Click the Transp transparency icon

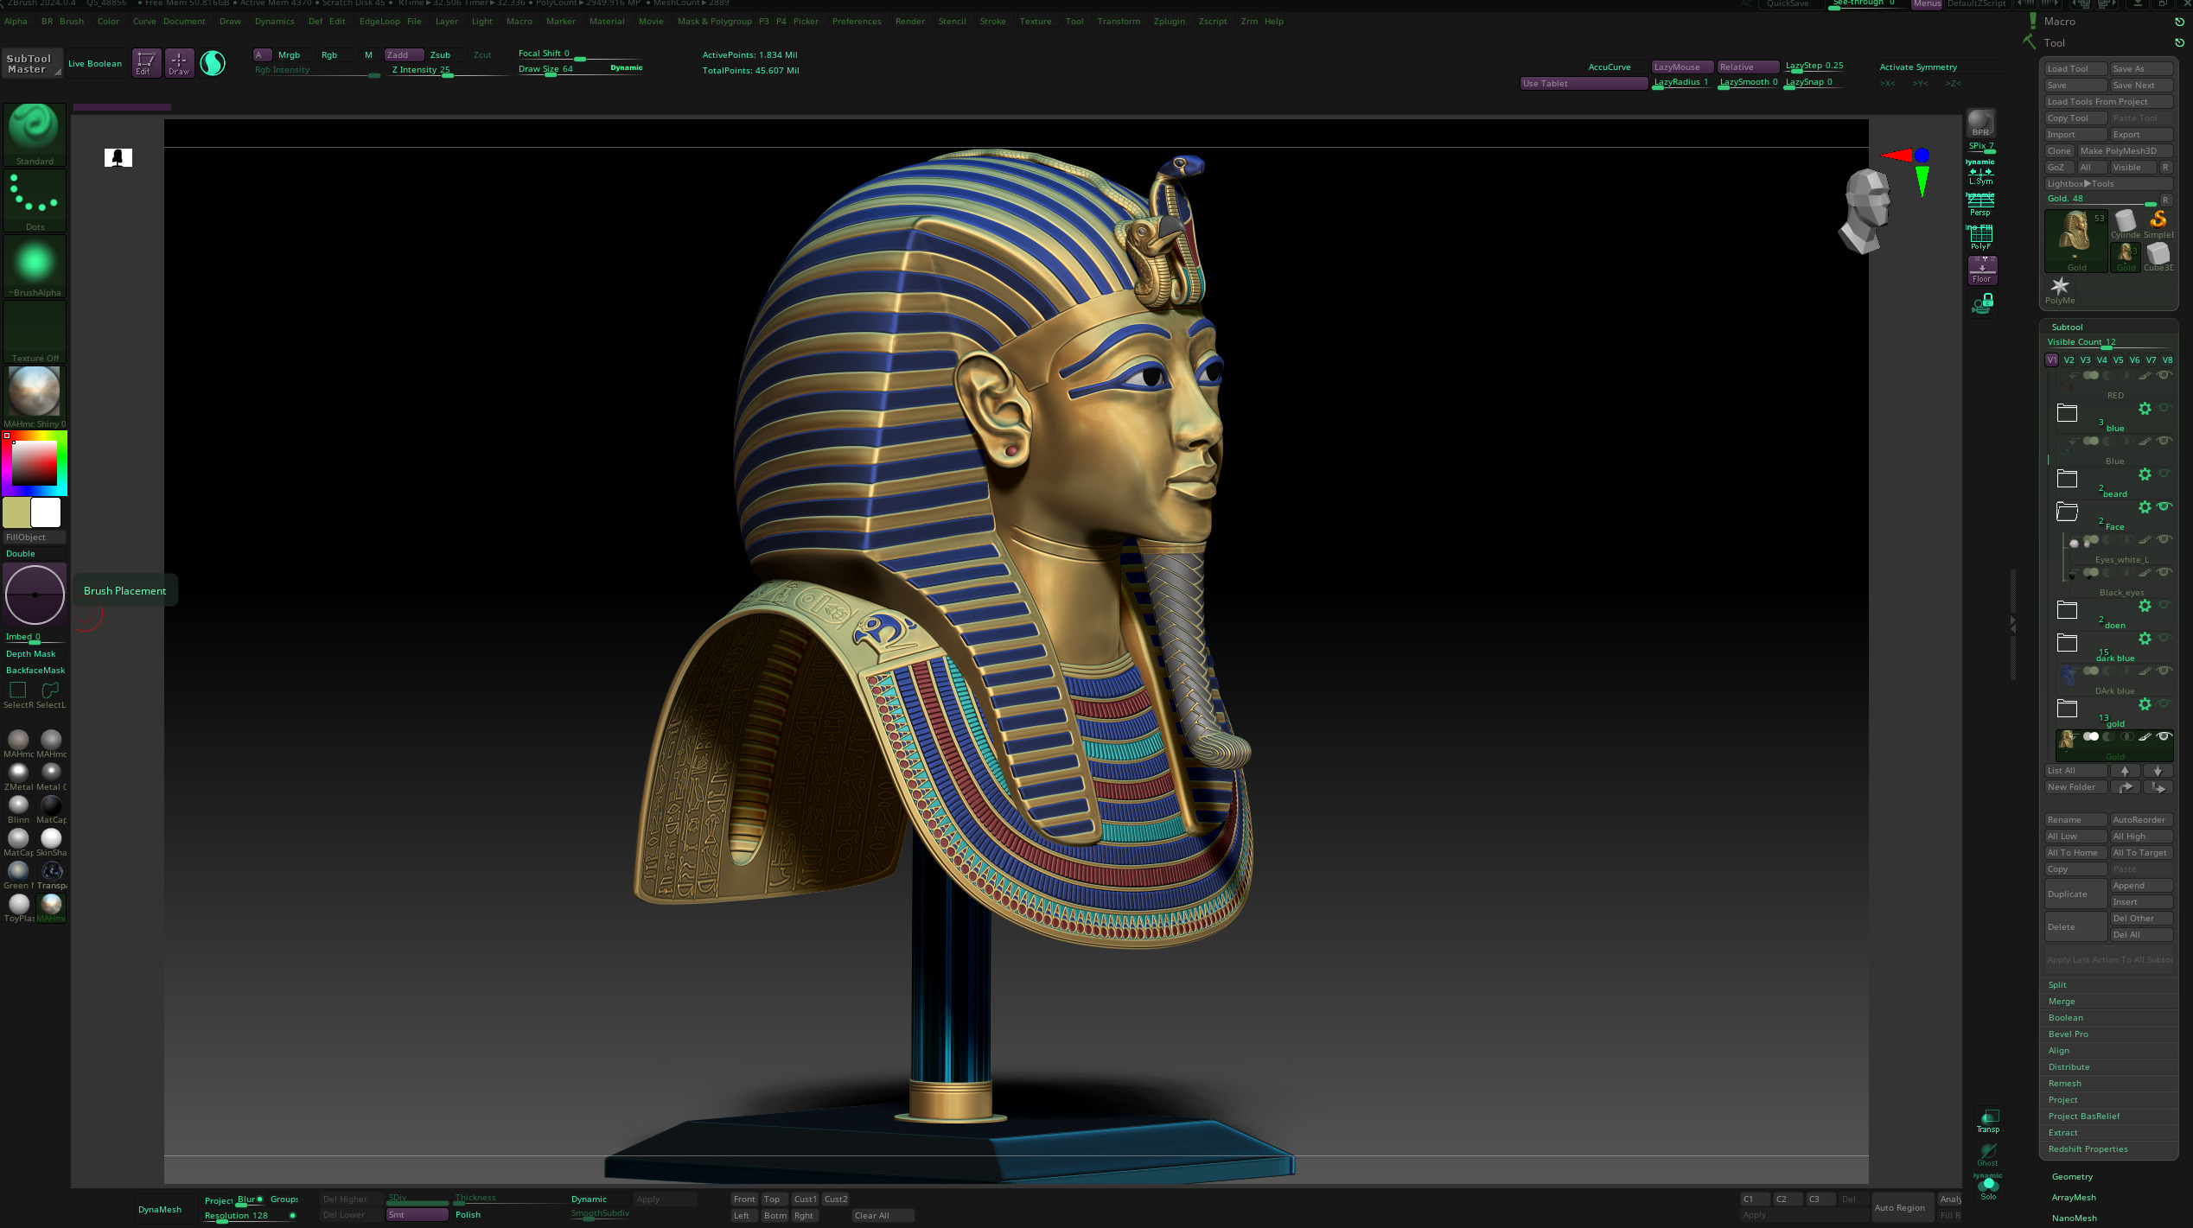1988,1121
